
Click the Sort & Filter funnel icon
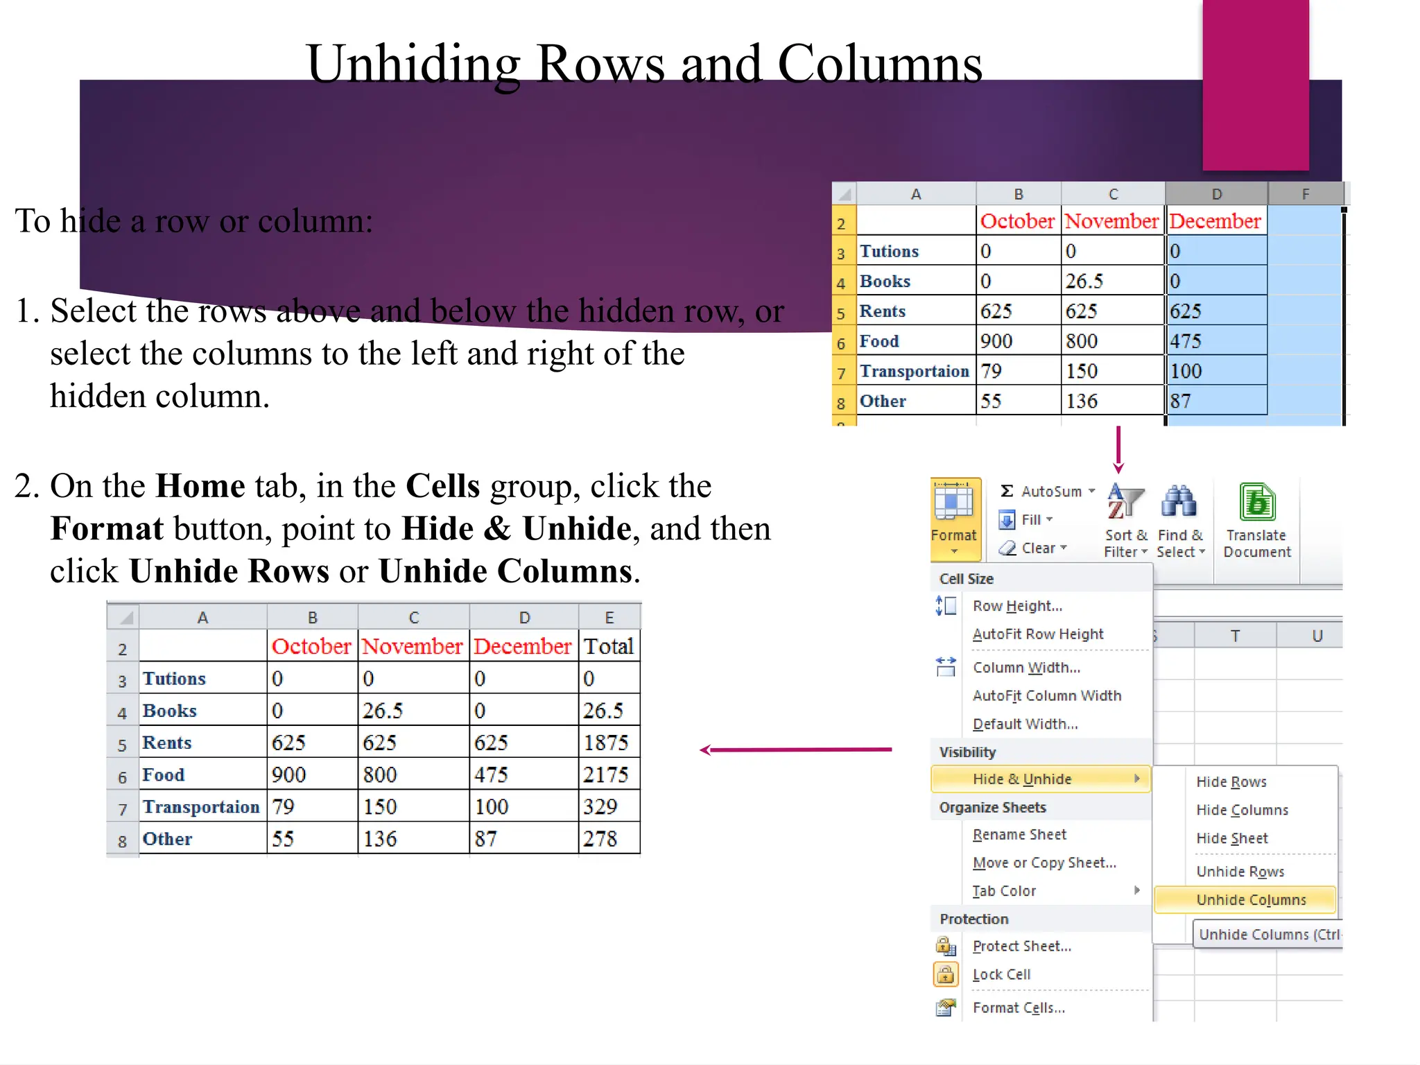point(1125,502)
